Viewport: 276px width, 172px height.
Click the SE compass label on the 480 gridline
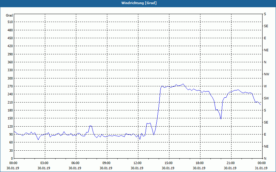click(266, 26)
